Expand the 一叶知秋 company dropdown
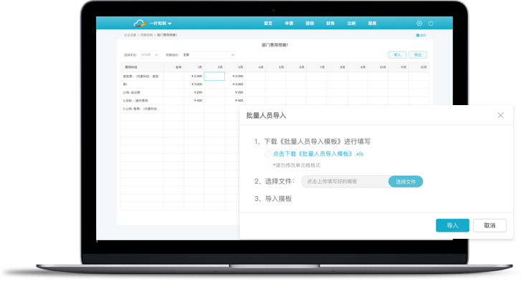Viewport: 524px width, 281px height. click(161, 24)
